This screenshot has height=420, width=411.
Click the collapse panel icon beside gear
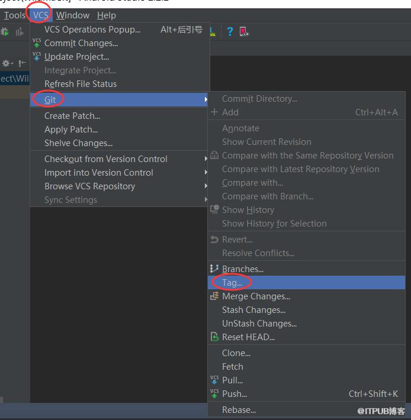click(x=22, y=63)
